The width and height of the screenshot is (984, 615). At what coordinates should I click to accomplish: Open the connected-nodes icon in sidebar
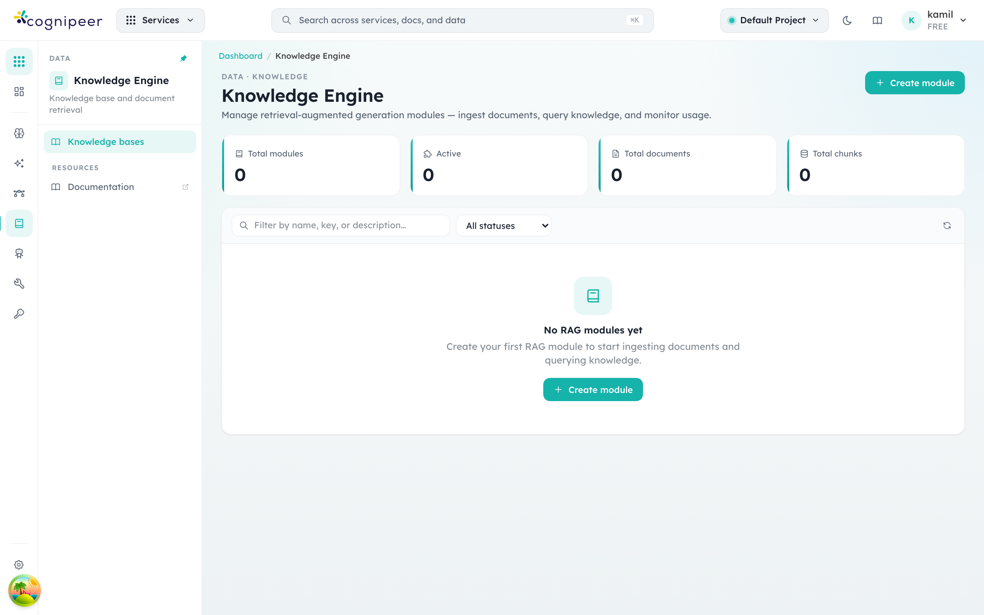(19, 193)
